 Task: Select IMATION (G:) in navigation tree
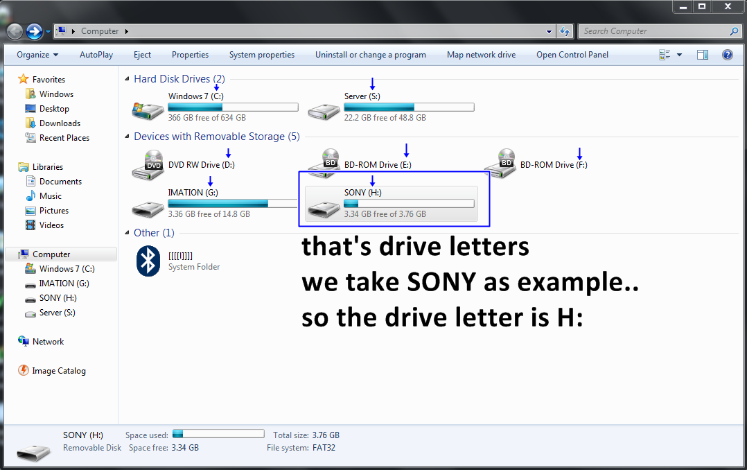64,283
